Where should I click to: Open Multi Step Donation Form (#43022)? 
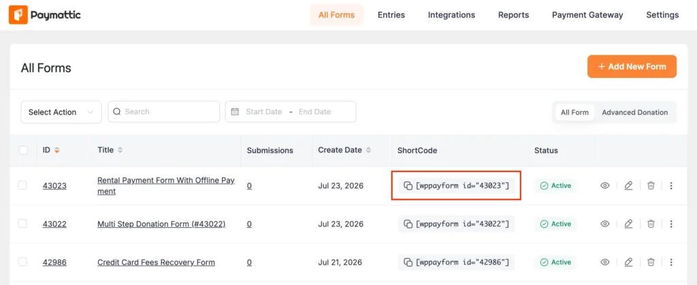pos(161,224)
